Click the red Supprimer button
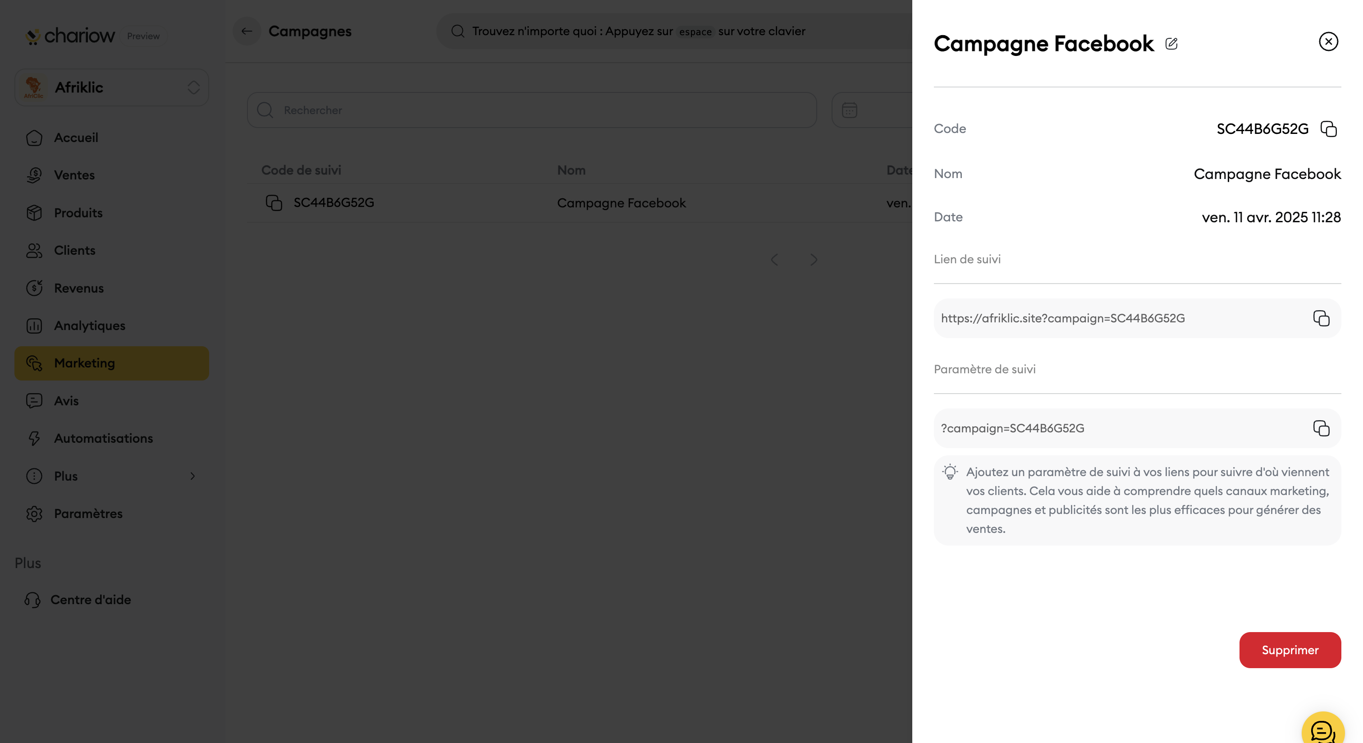This screenshot has height=743, width=1363. coord(1290,650)
